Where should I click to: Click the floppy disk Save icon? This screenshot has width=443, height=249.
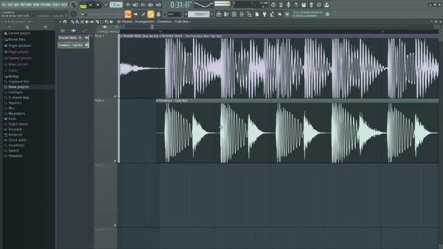point(304,5)
